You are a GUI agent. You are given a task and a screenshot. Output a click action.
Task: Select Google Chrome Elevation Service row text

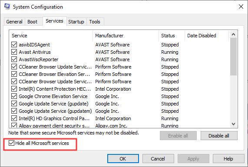click(53, 96)
